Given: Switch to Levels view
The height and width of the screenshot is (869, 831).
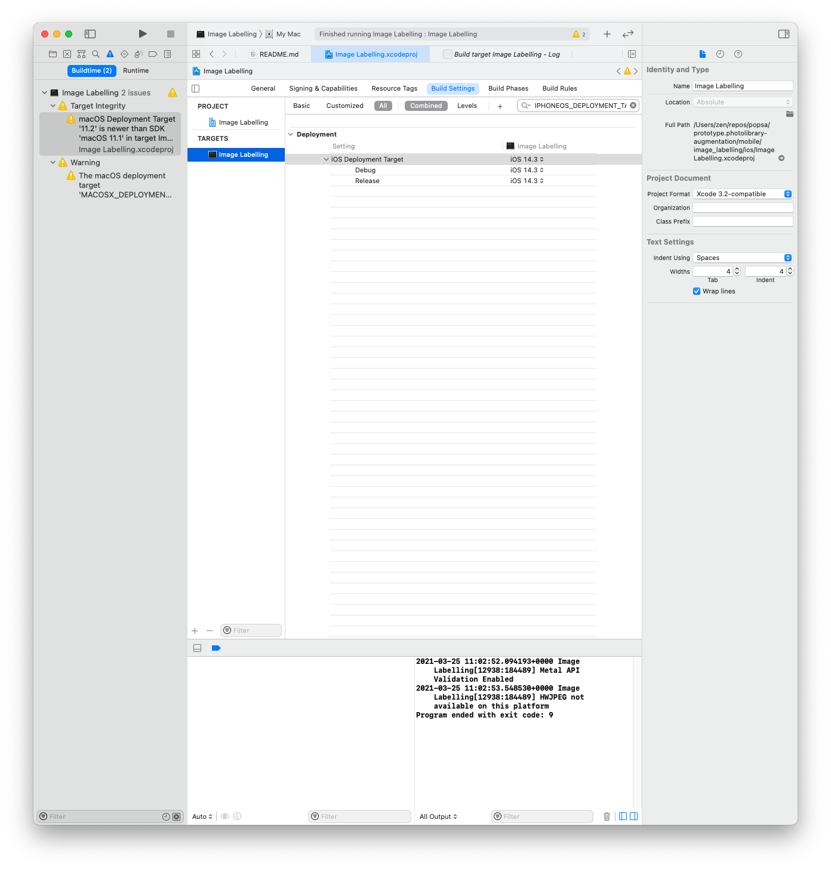Looking at the screenshot, I should pyautogui.click(x=467, y=106).
